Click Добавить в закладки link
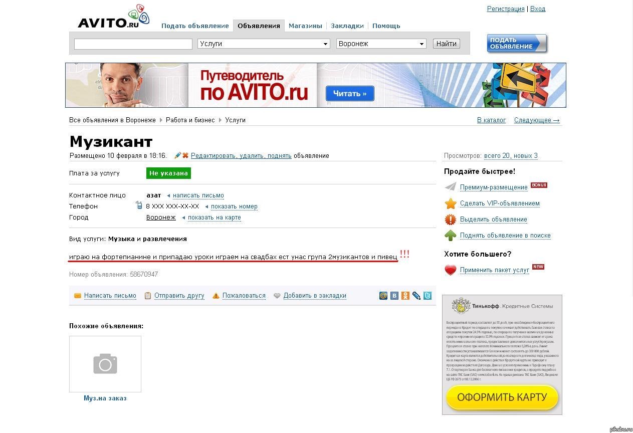 (x=315, y=296)
